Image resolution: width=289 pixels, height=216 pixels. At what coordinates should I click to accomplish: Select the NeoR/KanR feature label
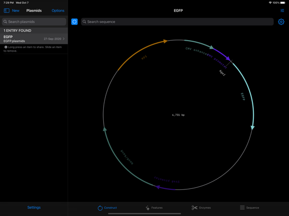click(127, 157)
